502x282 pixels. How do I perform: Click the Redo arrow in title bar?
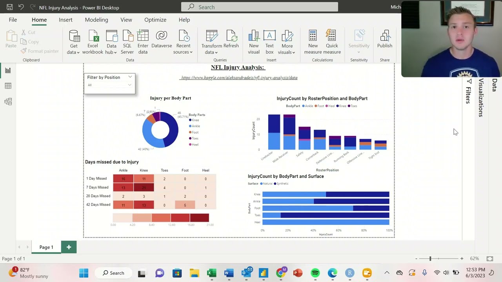pyautogui.click(x=32, y=7)
